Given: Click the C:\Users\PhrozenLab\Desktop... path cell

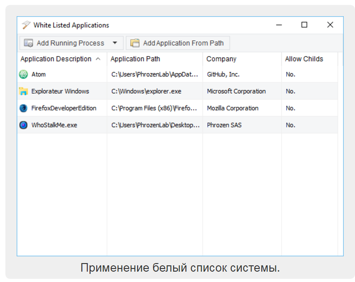Looking at the screenshot, I should pyautogui.click(x=156, y=125).
